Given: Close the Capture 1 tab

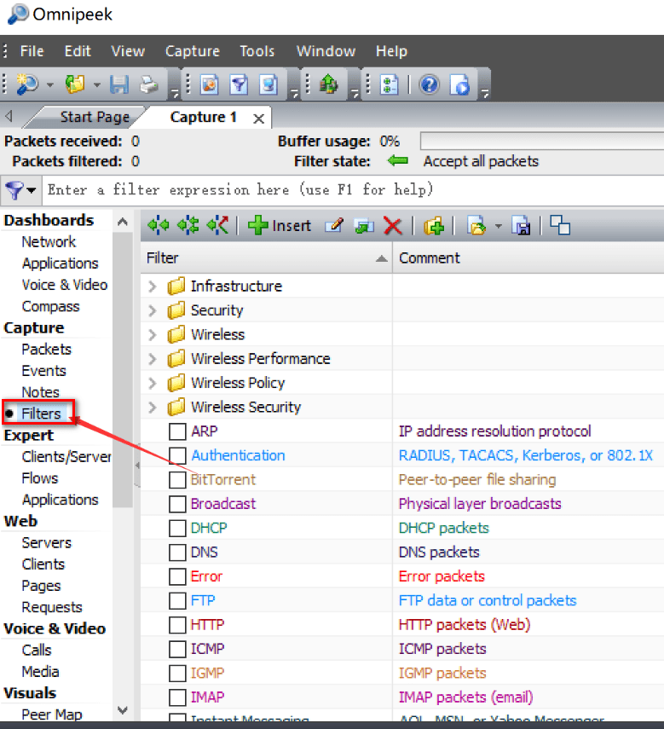Looking at the screenshot, I should click(259, 119).
